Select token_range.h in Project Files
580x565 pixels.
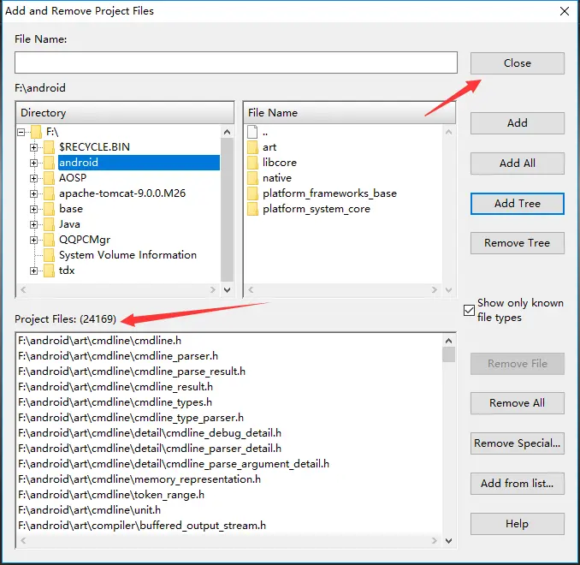click(111, 495)
